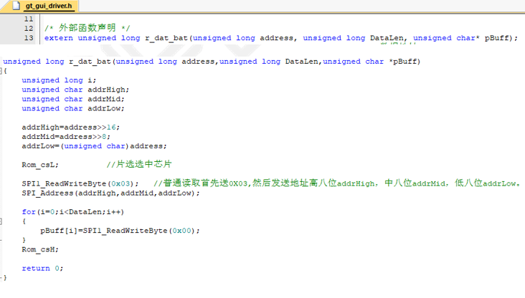Click the 'SPI1_ReadWriteByte(0x03);' call
Screen dimensions: 525x298
pos(80,183)
